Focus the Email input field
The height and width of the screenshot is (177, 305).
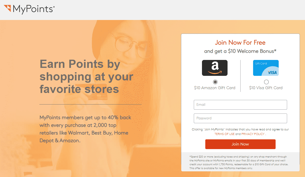240,105
